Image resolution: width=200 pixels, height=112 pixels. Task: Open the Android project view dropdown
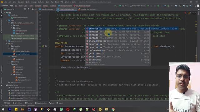click(9, 9)
